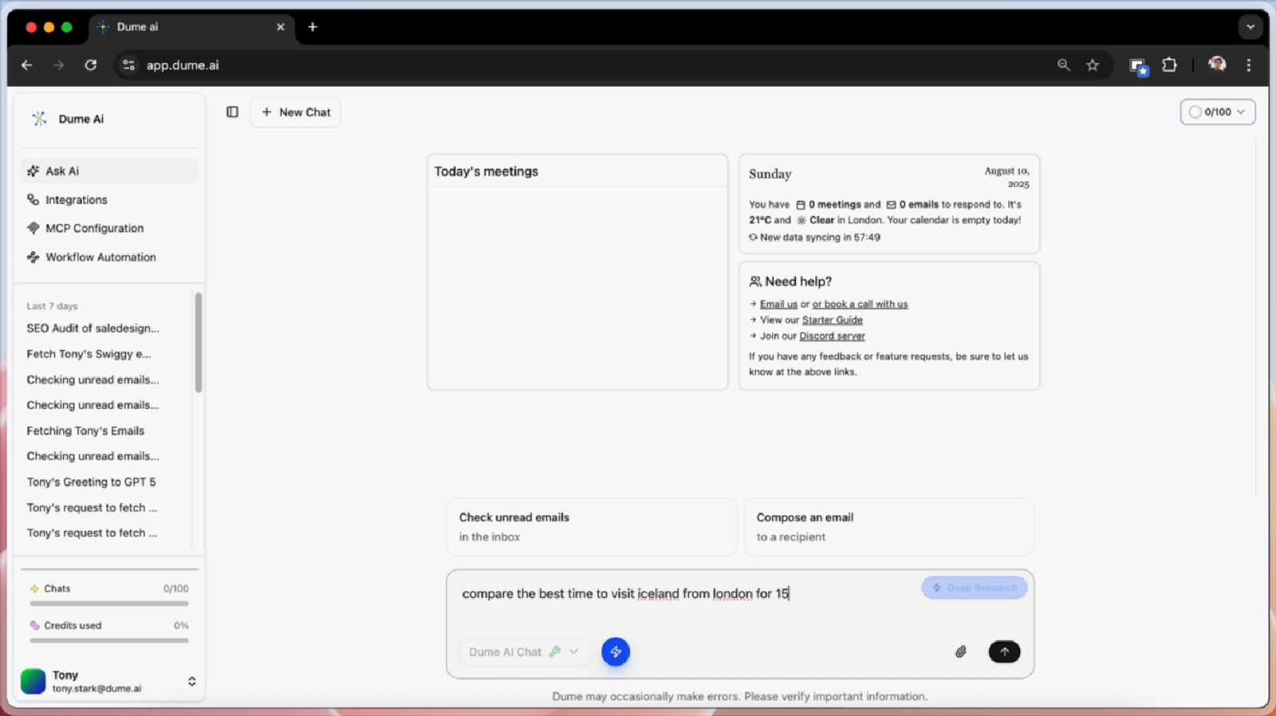Open Workflow Automation in the sidebar
This screenshot has height=716, width=1276.
[x=100, y=258]
